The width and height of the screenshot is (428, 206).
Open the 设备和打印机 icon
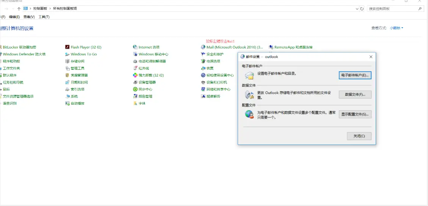203,82
